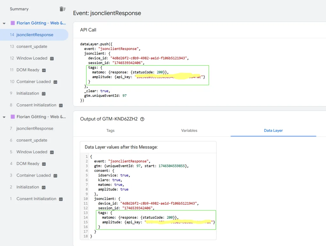
Task: Click '_clear: true' line in API Call
Action: pyautogui.click(x=97, y=91)
